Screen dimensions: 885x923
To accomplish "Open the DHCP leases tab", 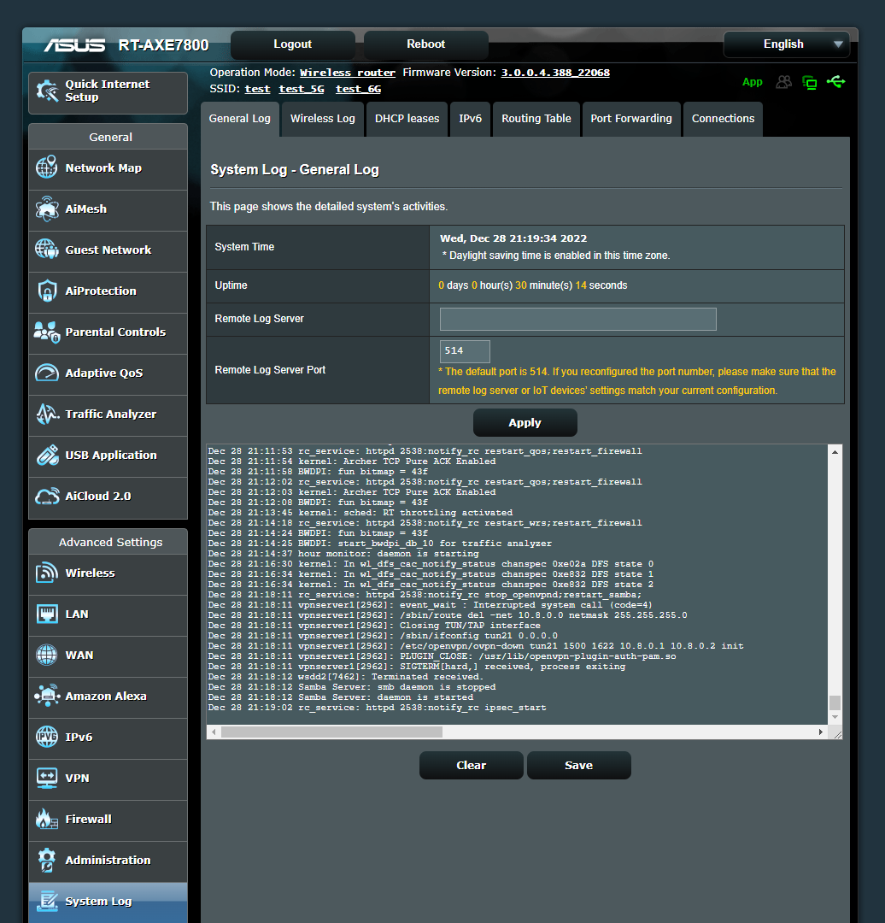I will pyautogui.click(x=407, y=119).
